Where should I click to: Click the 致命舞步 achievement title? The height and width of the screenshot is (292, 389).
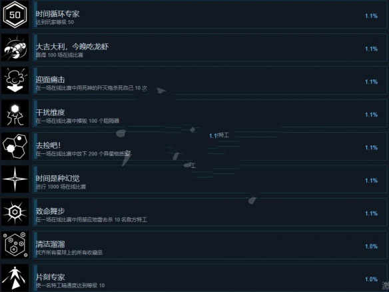click(x=50, y=211)
